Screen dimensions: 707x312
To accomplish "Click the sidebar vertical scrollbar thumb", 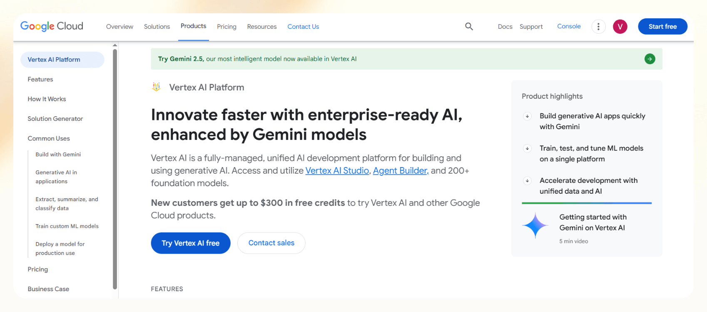I will point(115,169).
